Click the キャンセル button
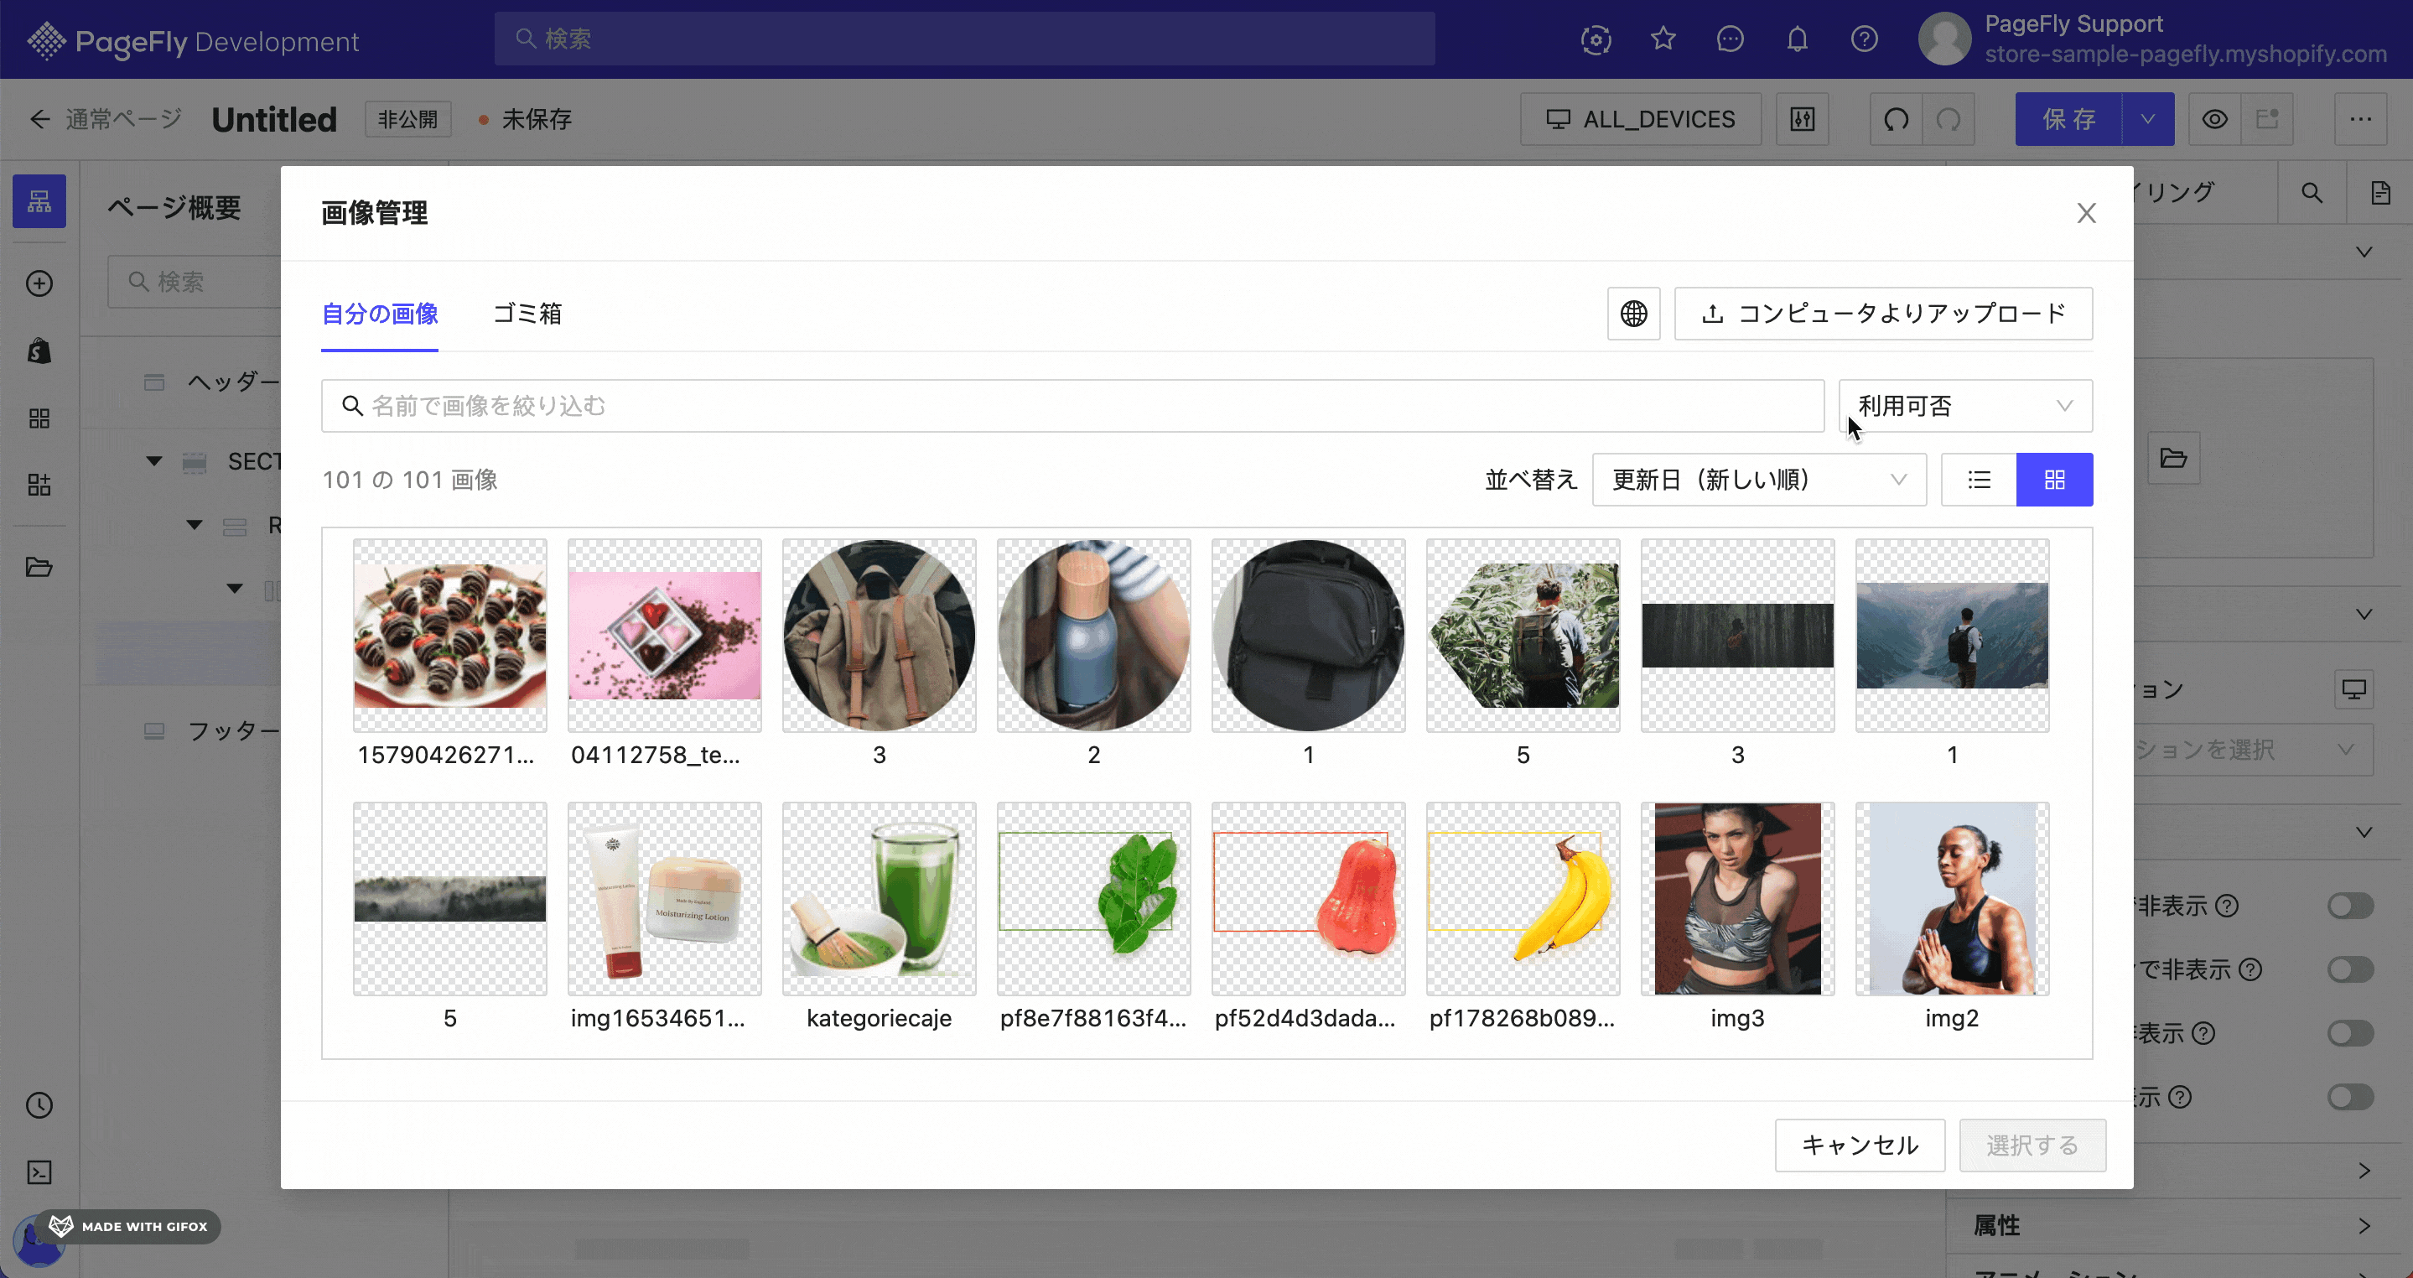The width and height of the screenshot is (2413, 1278). point(1860,1145)
